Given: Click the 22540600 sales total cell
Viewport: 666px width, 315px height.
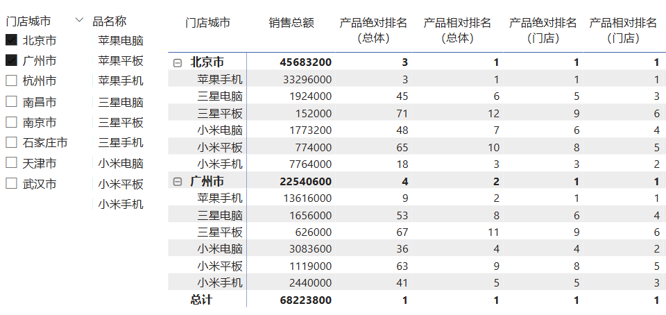Looking at the screenshot, I should point(306,182).
